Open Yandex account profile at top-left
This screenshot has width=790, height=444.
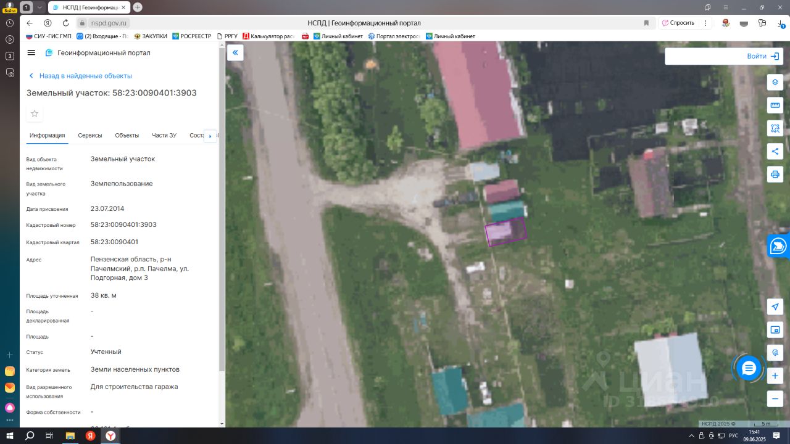[9, 7]
